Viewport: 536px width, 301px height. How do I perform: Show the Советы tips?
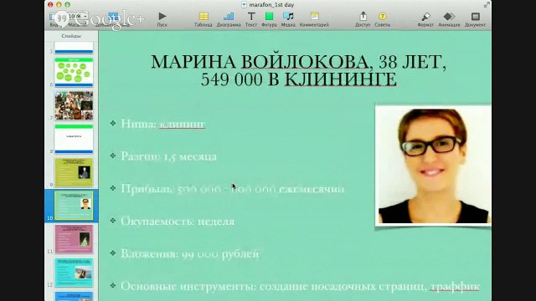tap(382, 19)
